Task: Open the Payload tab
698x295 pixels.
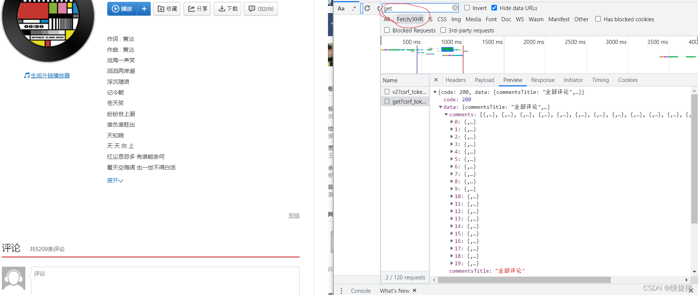Action: [x=484, y=80]
